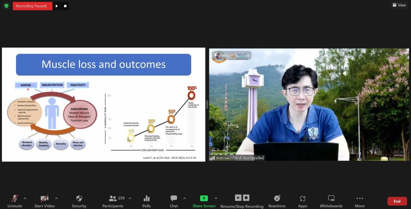End the meeting
Viewport: 411px width, 209px height.
397,201
